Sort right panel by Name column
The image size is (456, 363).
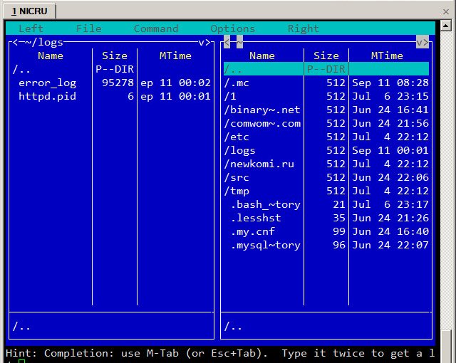point(261,56)
